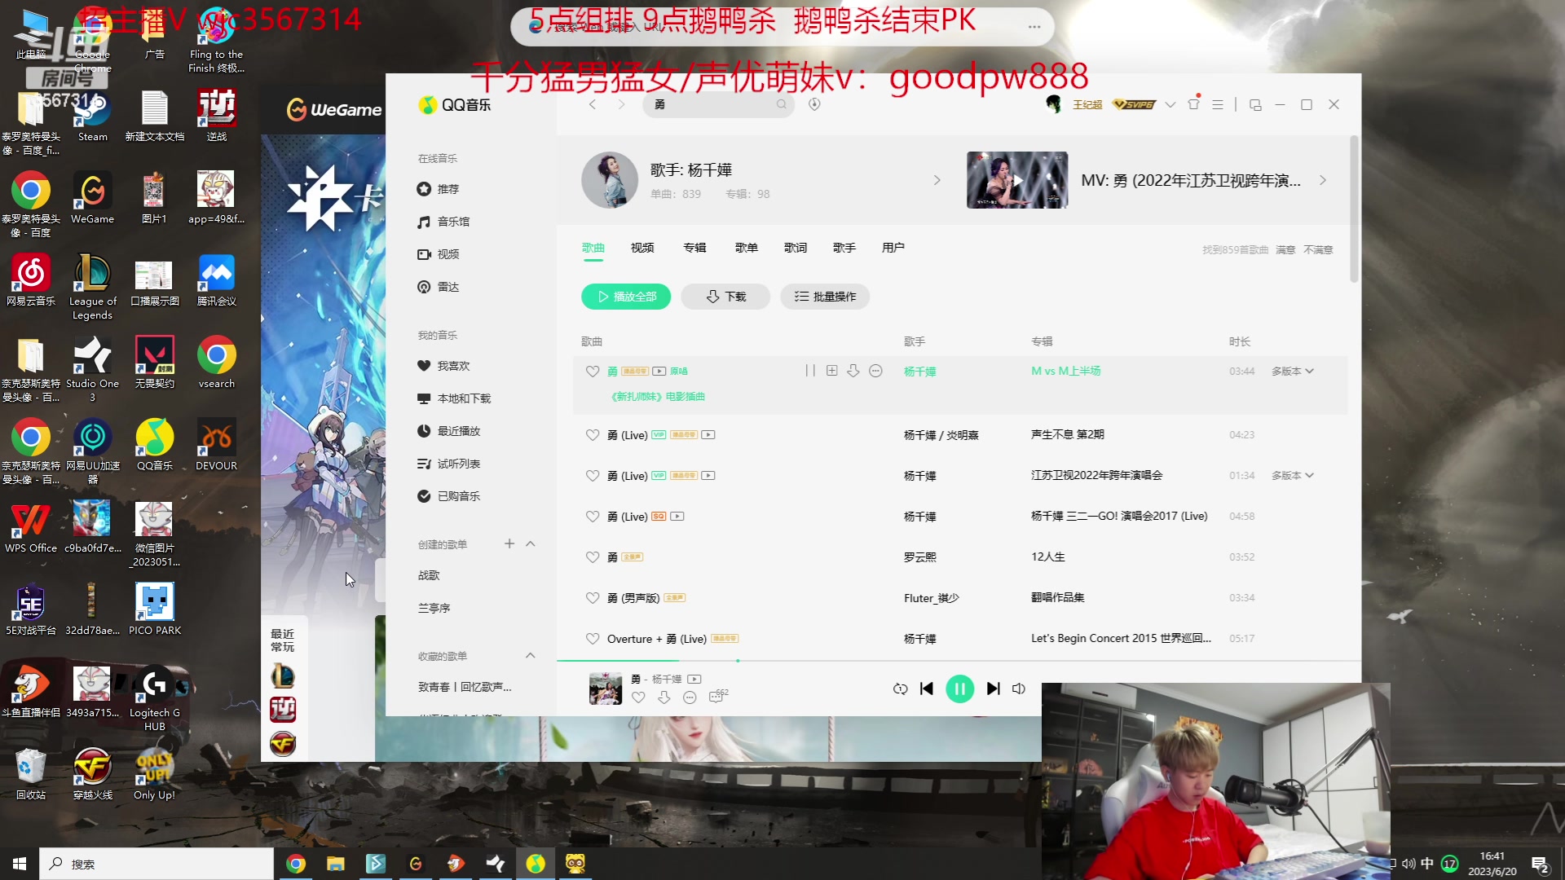Click the 下载 button above the list
The width and height of the screenshot is (1565, 880).
click(725, 297)
